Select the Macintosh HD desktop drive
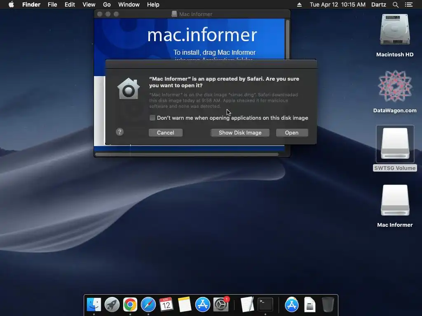 pyautogui.click(x=395, y=30)
